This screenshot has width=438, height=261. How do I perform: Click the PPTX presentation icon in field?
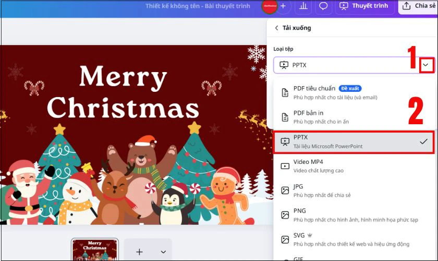(284, 65)
